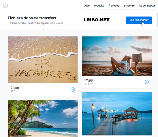Open the palm tree beach thumbnail
The width and height of the screenshot is (158, 137).
tap(43, 118)
